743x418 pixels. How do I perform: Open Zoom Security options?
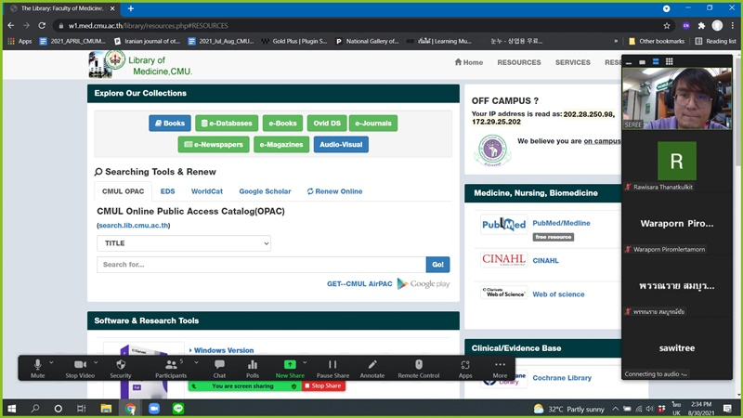tap(121, 367)
